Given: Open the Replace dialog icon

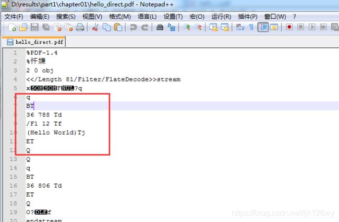Looking at the screenshot, I should (171, 28).
